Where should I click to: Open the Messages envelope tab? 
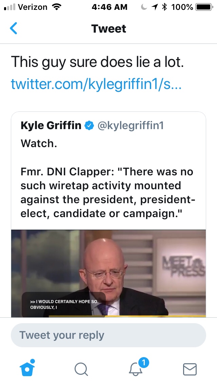[x=190, y=369]
